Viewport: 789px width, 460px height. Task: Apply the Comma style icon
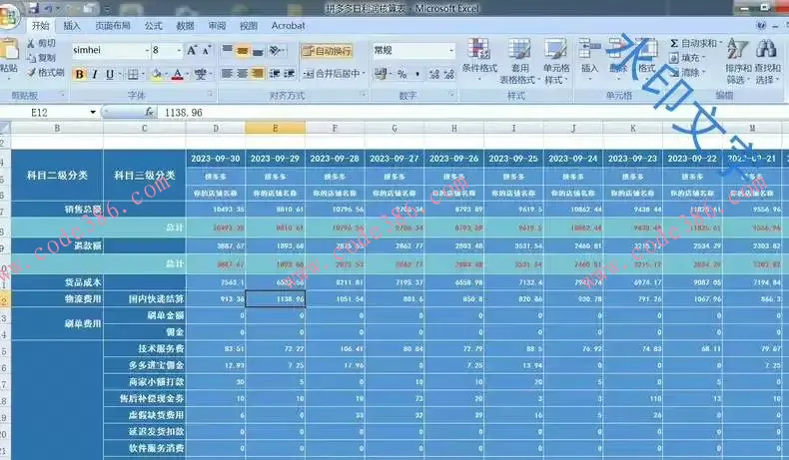417,74
